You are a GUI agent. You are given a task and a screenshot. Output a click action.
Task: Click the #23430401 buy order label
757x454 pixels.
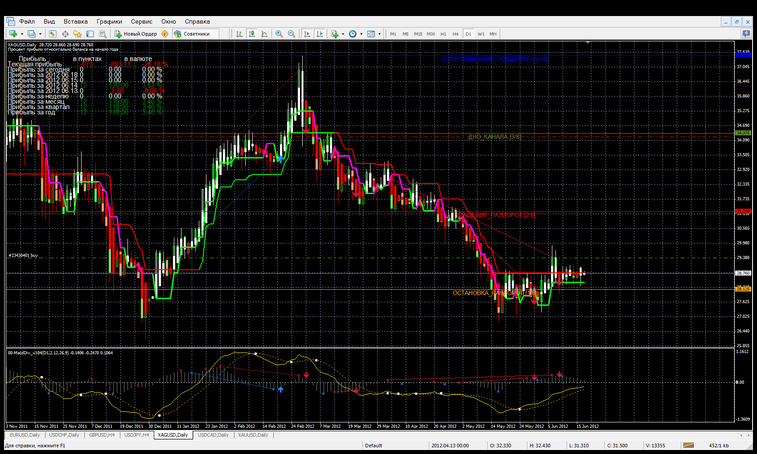coord(23,255)
